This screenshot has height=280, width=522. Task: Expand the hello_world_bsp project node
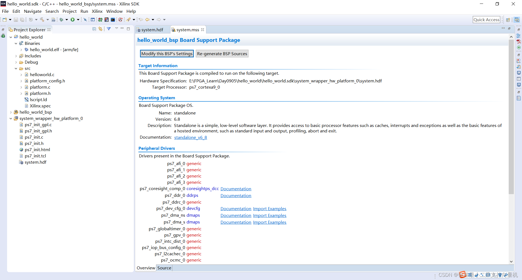[11, 112]
